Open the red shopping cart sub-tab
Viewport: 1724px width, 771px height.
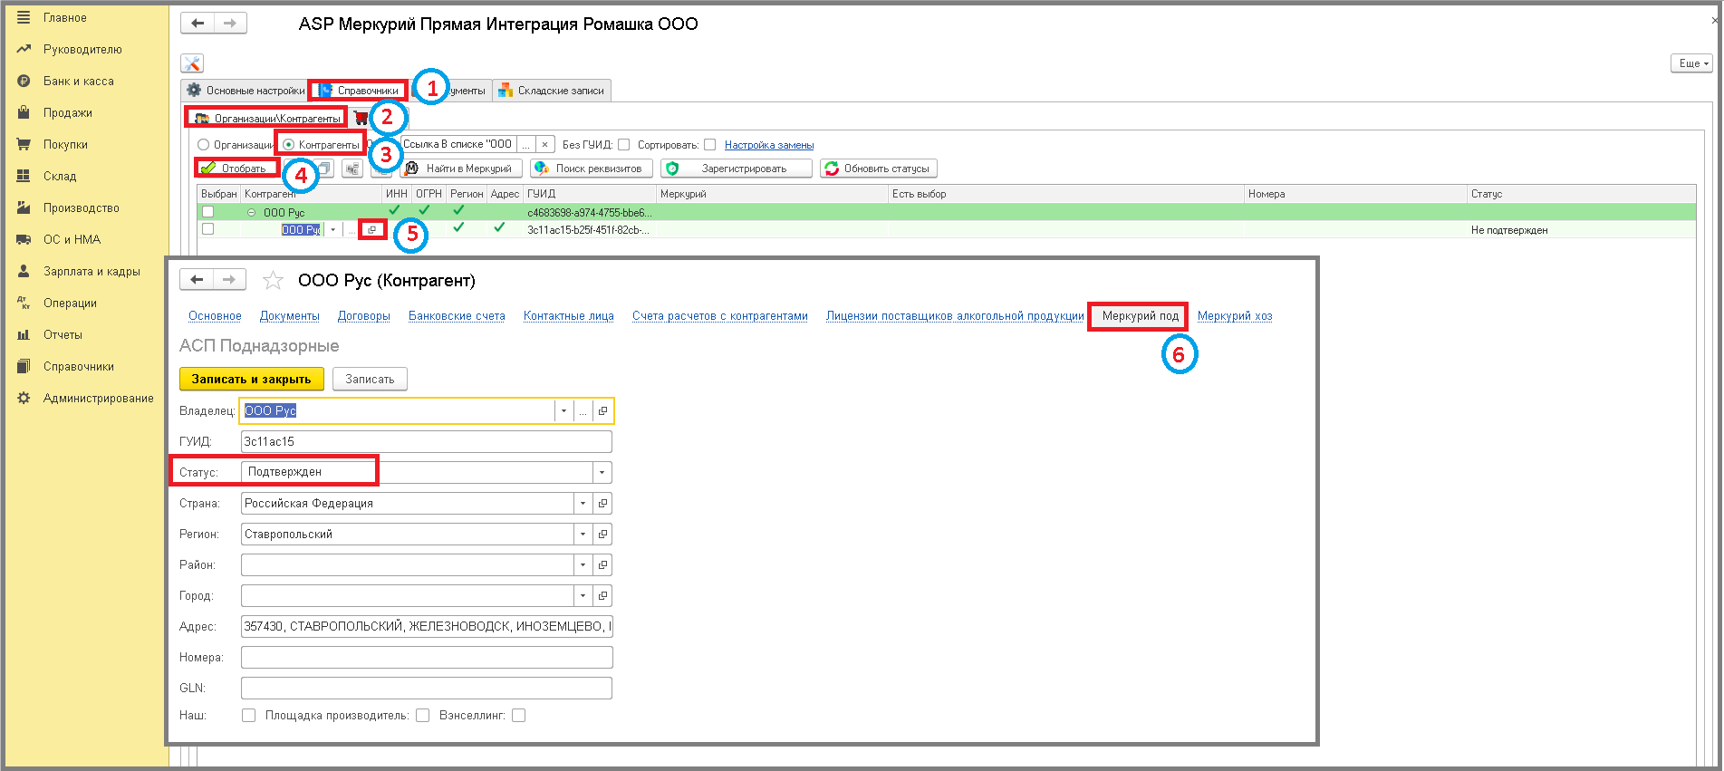coord(361,118)
